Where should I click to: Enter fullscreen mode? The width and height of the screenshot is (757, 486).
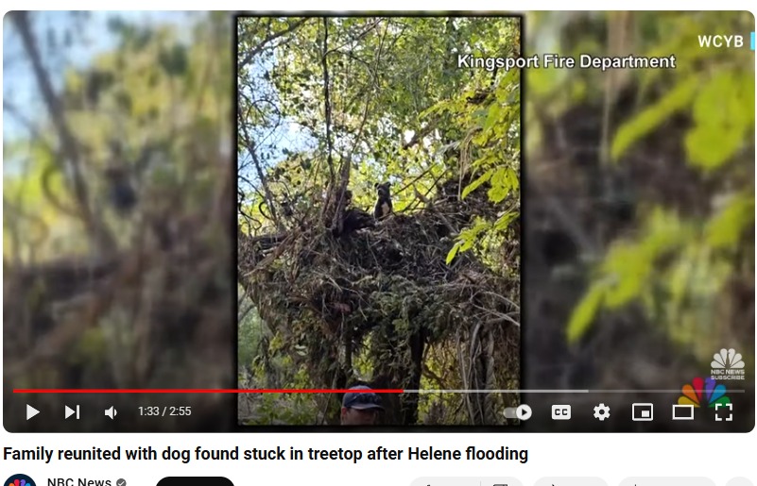tap(724, 412)
